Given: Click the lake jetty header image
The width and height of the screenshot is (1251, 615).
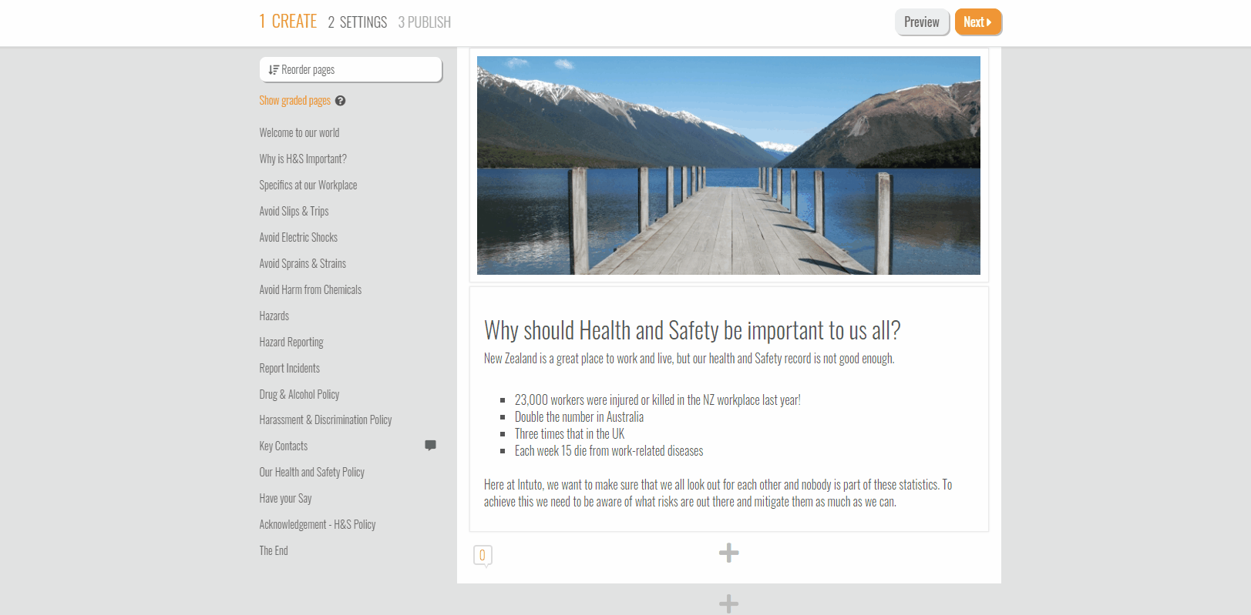Looking at the screenshot, I should pyautogui.click(x=728, y=165).
